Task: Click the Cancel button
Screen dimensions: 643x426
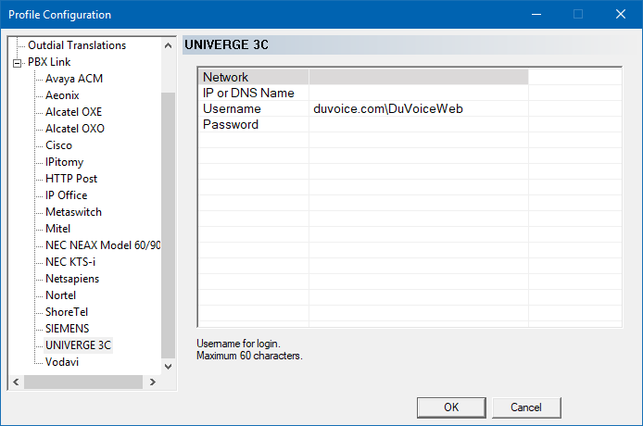Action: point(526,407)
